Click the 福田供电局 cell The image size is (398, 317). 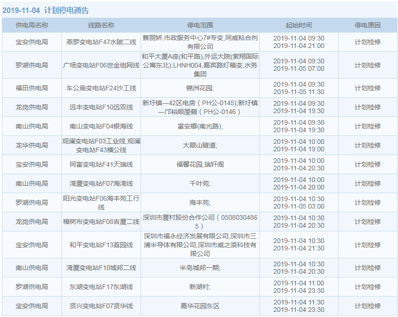click(32, 88)
